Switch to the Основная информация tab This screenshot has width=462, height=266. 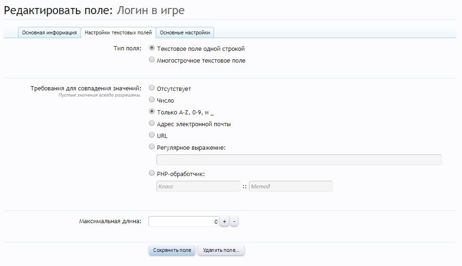(49, 33)
